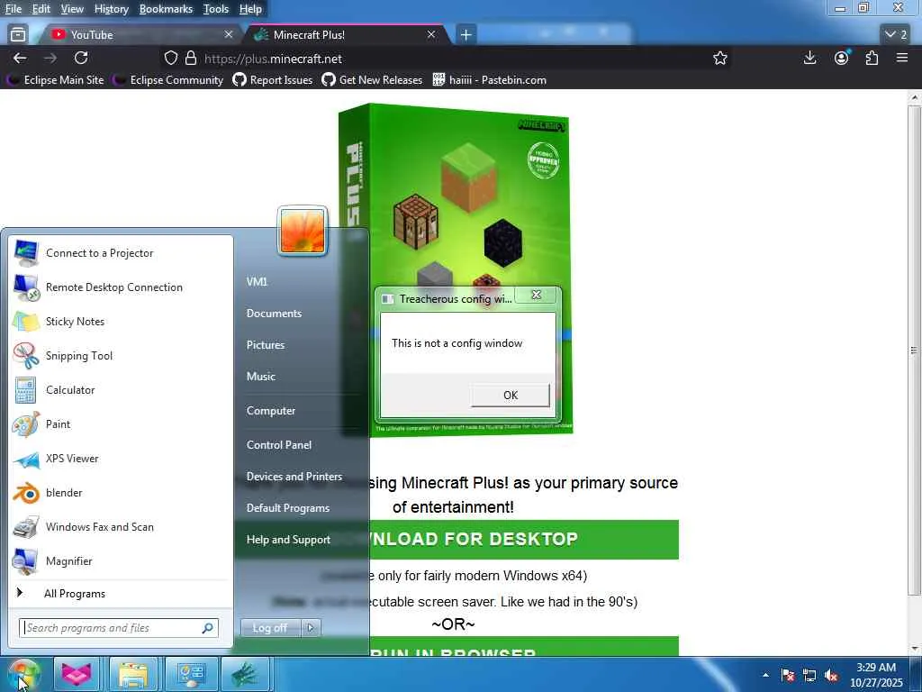Open Windows Fax and Scan
This screenshot has height=692, width=922.
point(121,526)
